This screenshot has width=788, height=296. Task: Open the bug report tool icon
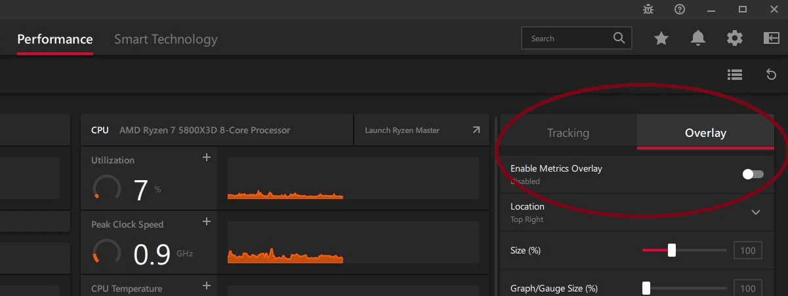pos(648,9)
